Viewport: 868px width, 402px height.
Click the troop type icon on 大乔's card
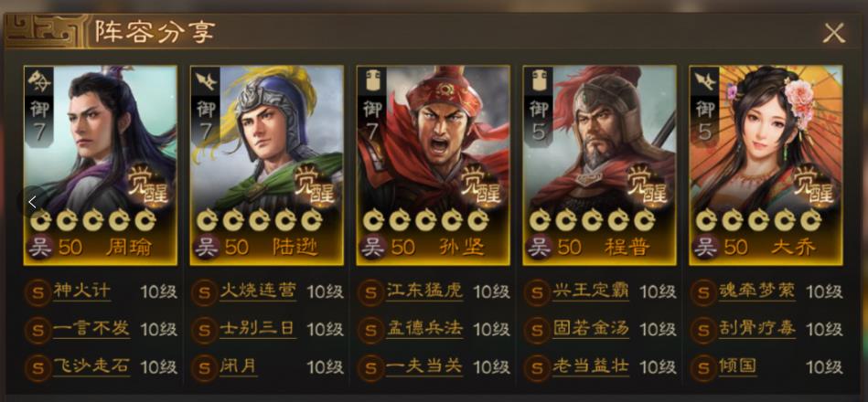pos(704,80)
